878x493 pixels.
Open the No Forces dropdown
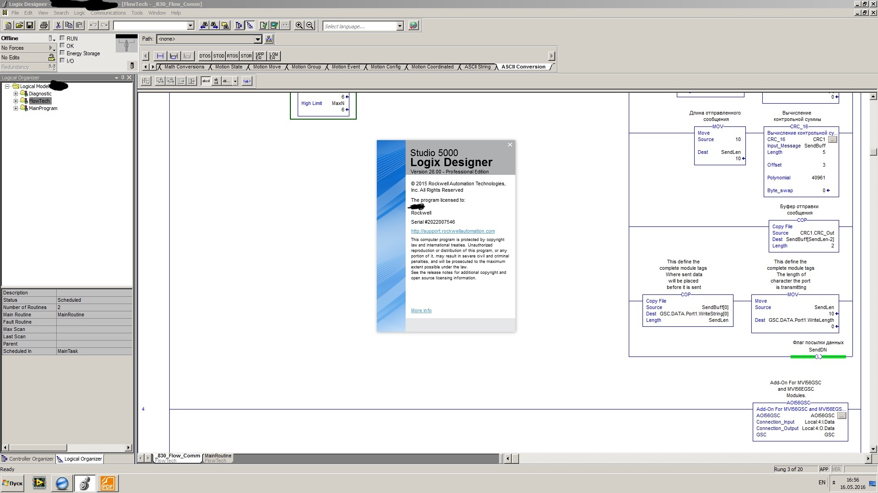coord(52,48)
